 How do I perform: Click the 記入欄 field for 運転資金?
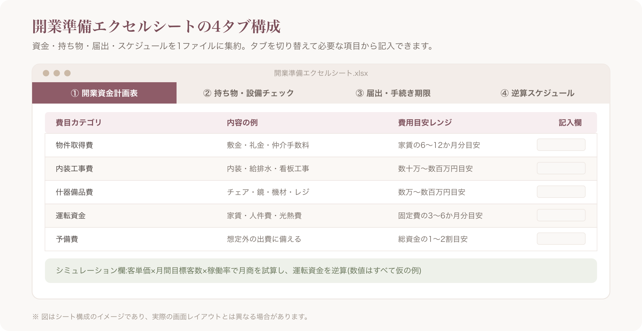pyautogui.click(x=561, y=215)
